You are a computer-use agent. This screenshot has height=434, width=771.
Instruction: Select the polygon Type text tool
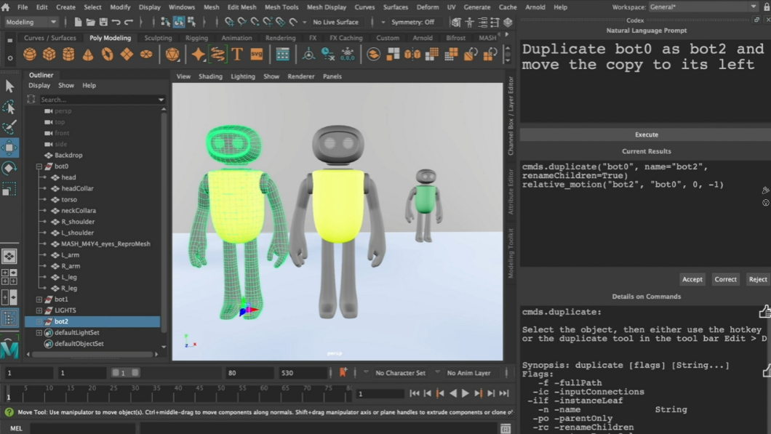click(x=237, y=55)
